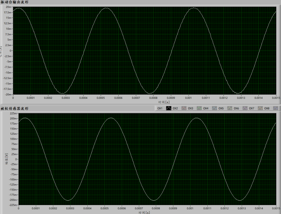This screenshot has width=281, height=214.
Task: Click the 0.0008 tick on top graph X axis
Action: 153,98
